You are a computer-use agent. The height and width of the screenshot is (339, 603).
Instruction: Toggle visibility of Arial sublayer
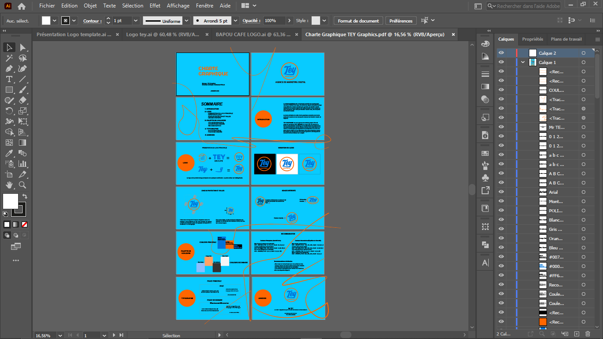pyautogui.click(x=501, y=192)
